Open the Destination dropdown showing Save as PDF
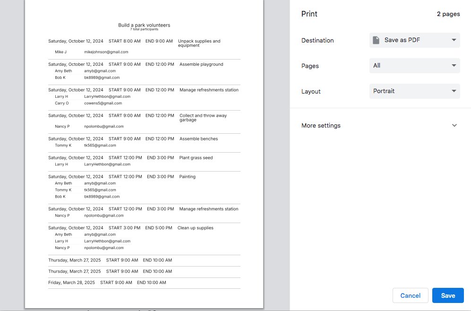Screen dimensions: 471x311 point(414,40)
